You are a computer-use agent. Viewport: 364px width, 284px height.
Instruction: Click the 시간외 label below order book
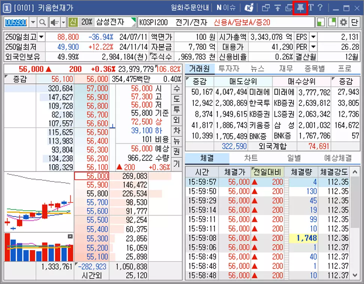[91, 276]
